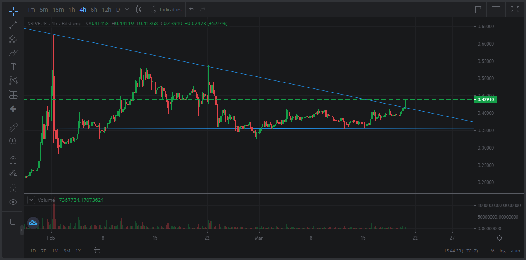Image resolution: width=526 pixels, height=260 pixels.
Task: Select the brush drawing tool
Action: click(x=13, y=53)
